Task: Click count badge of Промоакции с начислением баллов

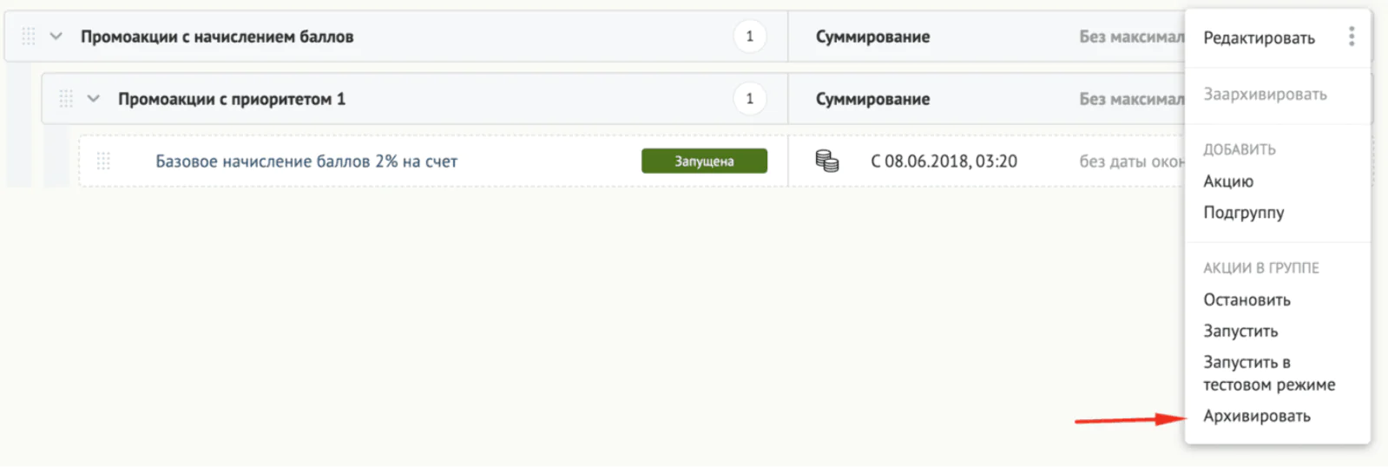Action: click(x=749, y=36)
